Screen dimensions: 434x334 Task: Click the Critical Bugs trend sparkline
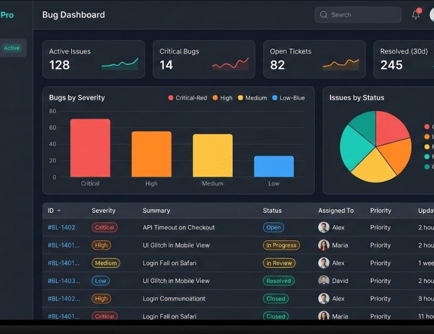click(x=230, y=64)
